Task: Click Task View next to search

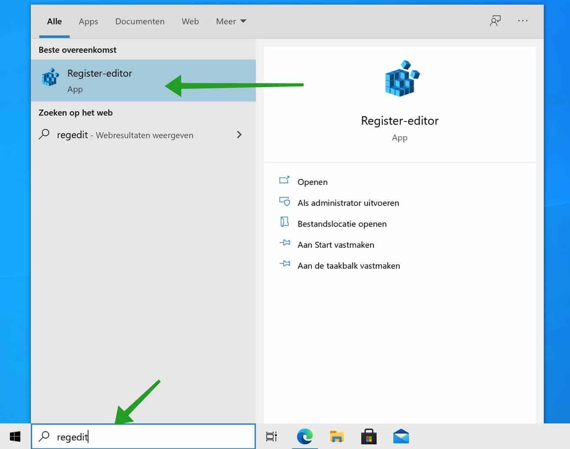Action: (271, 436)
